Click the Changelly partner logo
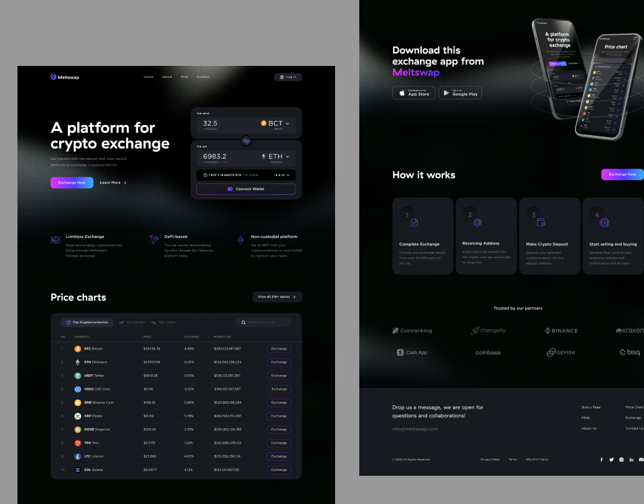This screenshot has height=504, width=644. pos(488,331)
